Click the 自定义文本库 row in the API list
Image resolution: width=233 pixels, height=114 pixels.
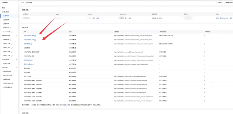click(127, 76)
